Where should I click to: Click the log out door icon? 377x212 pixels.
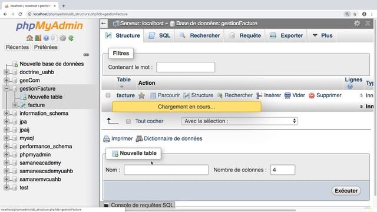[x=38, y=38]
